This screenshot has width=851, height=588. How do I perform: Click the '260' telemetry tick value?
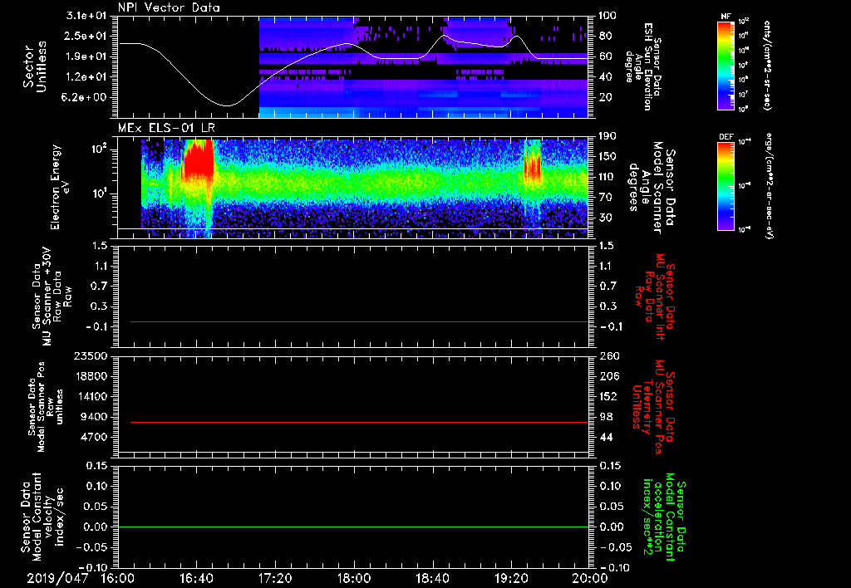click(x=608, y=355)
